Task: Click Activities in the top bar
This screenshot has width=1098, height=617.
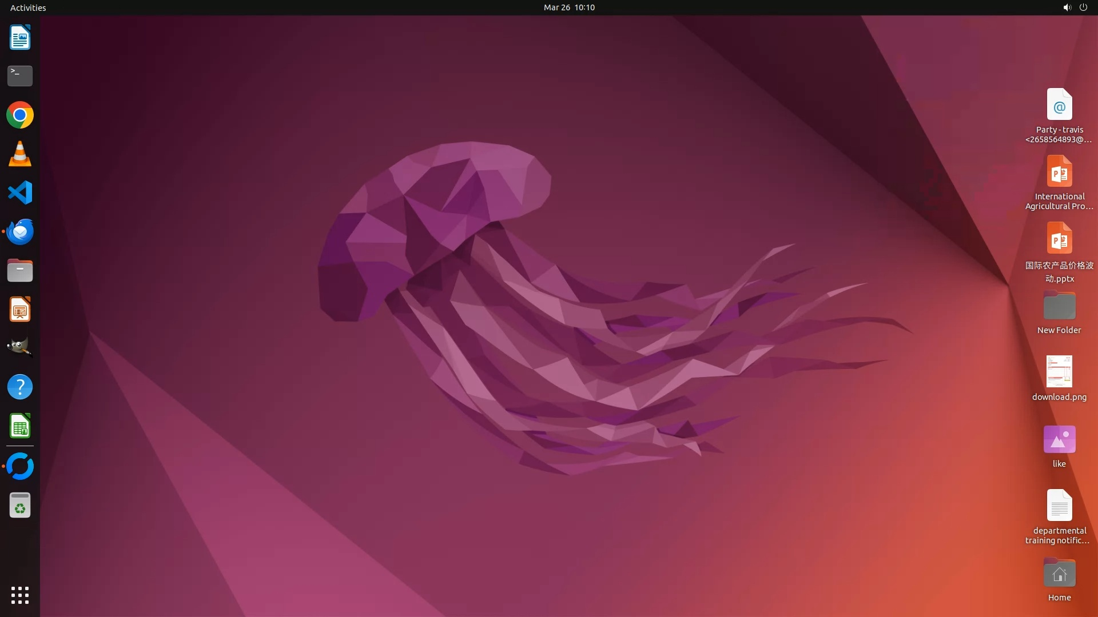Action: [28, 7]
